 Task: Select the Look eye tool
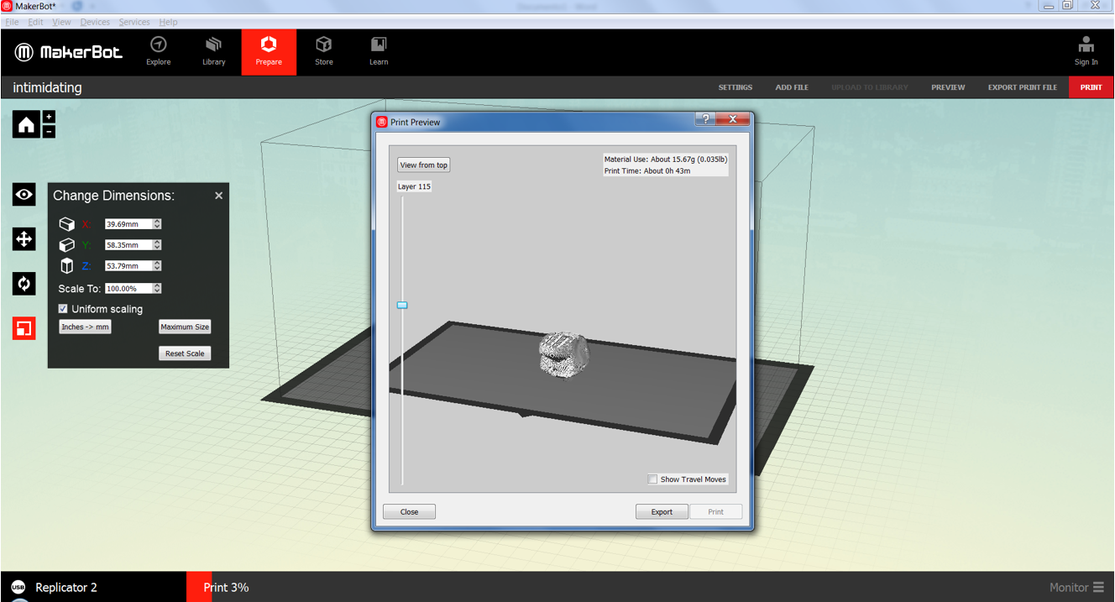(24, 195)
